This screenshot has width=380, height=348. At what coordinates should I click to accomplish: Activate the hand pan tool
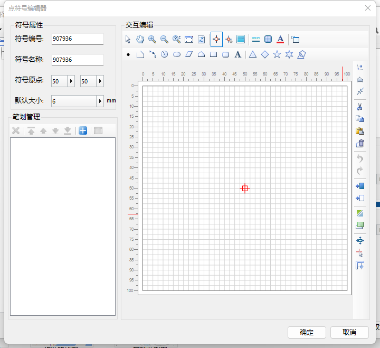pyautogui.click(x=140, y=39)
